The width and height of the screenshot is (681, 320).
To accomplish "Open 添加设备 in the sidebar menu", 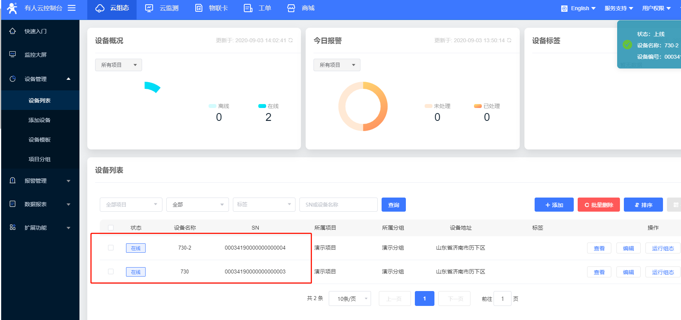I will point(40,120).
